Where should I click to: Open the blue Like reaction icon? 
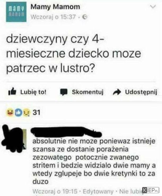tap(19, 113)
